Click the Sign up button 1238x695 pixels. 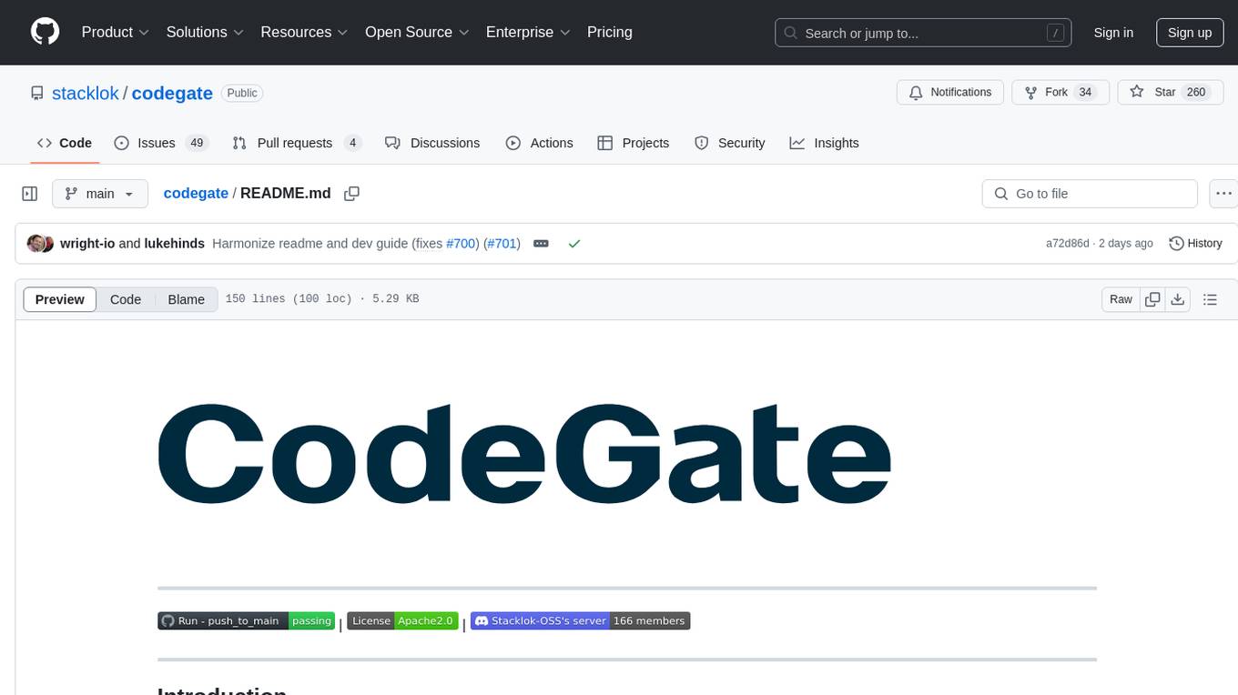(1190, 33)
